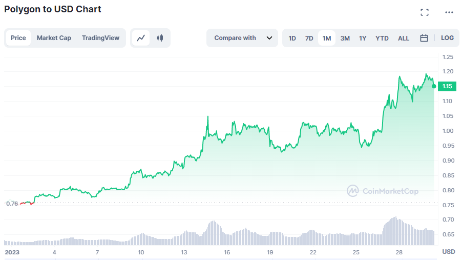
Task: Switch to the Market Cap tab
Action: coord(54,38)
